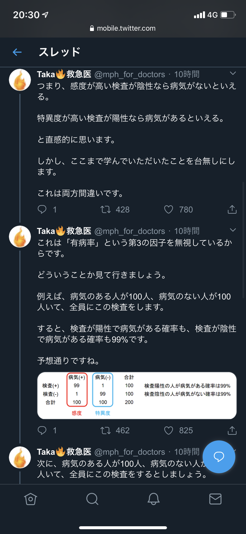Screen dimensions: 246x534
Task: Like the tweet with 780 likes
Action: pos(168,209)
